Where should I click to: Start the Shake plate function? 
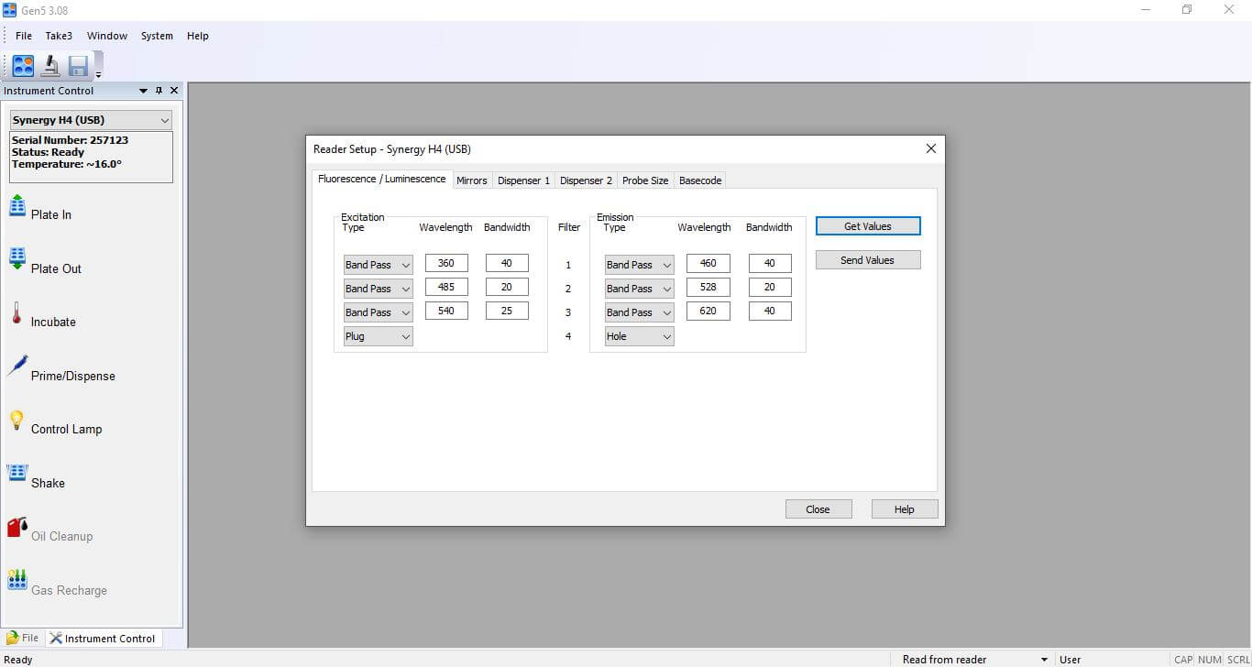(x=17, y=474)
